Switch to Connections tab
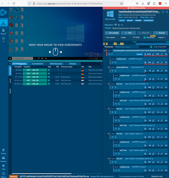 [40, 64]
